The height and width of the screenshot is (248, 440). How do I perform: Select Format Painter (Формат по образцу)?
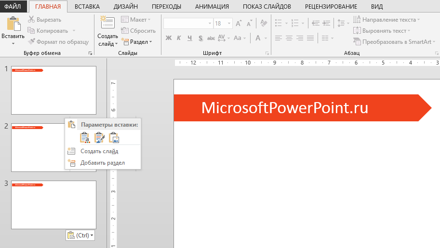58,42
